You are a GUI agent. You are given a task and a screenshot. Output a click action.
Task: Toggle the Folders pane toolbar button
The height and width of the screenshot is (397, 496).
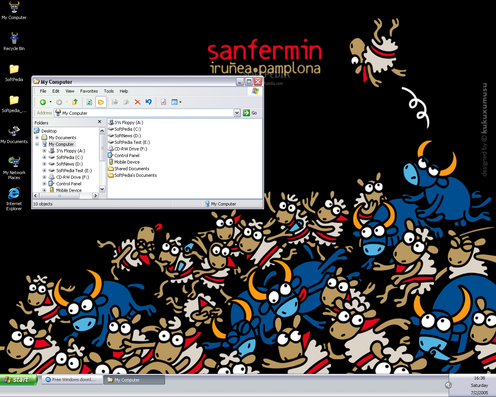pyautogui.click(x=101, y=102)
